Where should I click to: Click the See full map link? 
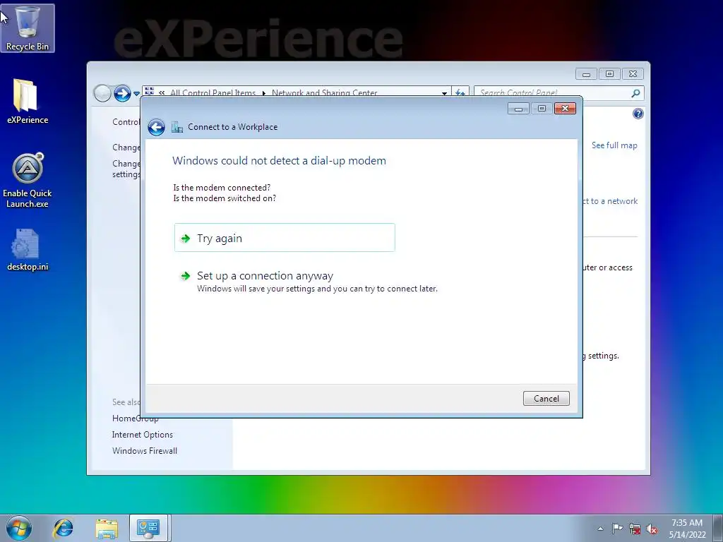614,145
